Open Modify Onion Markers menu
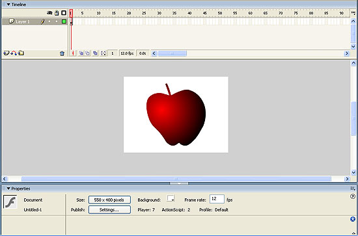 pos(103,53)
